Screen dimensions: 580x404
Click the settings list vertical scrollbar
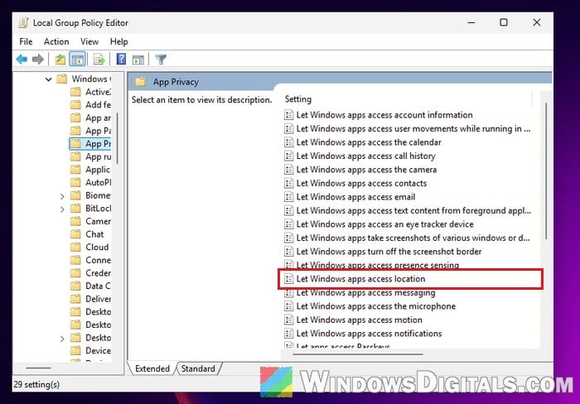pos(546,171)
